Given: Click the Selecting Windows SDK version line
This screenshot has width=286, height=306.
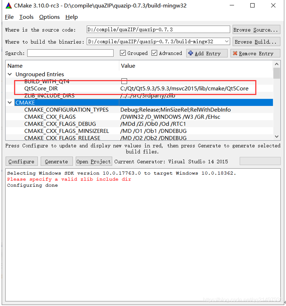Looking at the screenshot, I should (x=121, y=173).
